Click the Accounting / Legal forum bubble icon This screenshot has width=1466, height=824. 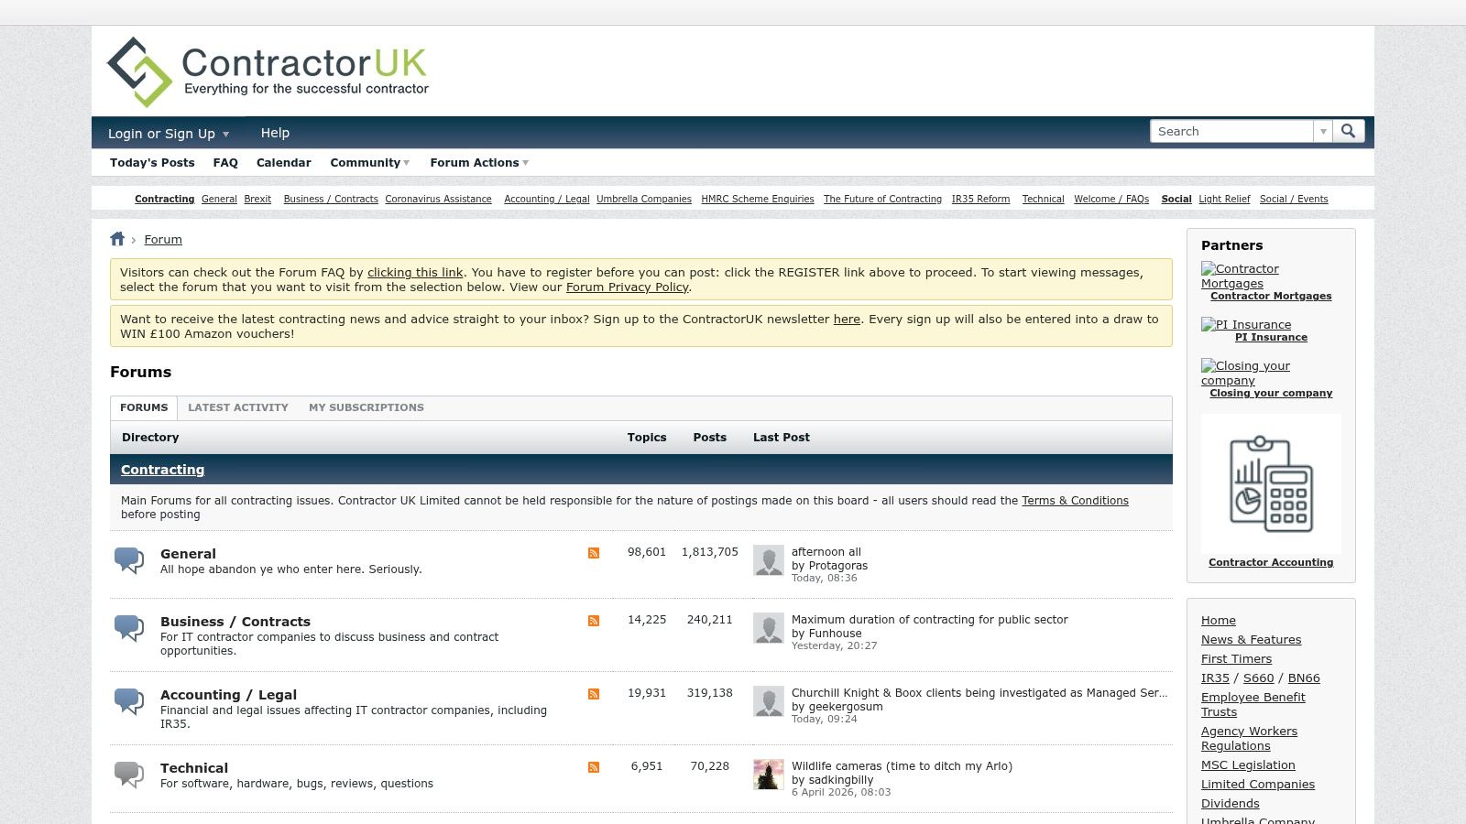(129, 701)
